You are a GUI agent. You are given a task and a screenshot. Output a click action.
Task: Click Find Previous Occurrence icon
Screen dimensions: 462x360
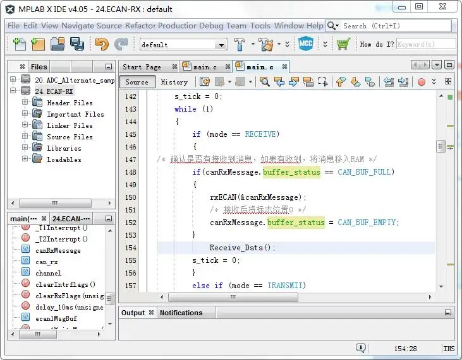point(279,82)
